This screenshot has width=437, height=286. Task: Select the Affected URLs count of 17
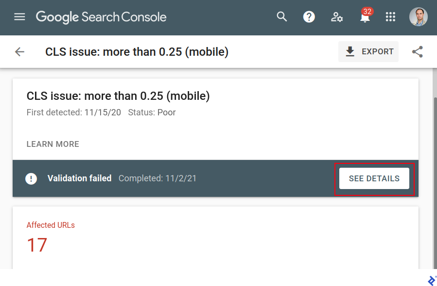(x=36, y=245)
